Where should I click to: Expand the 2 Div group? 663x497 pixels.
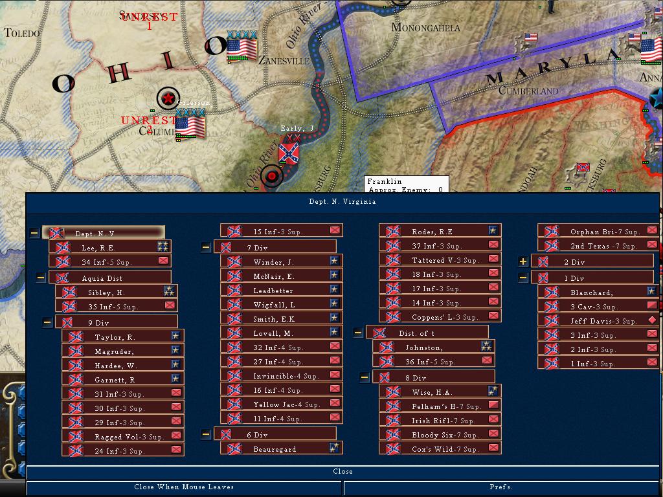coord(523,261)
